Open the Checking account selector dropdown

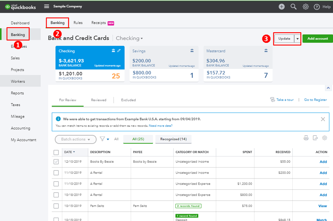coord(129,38)
